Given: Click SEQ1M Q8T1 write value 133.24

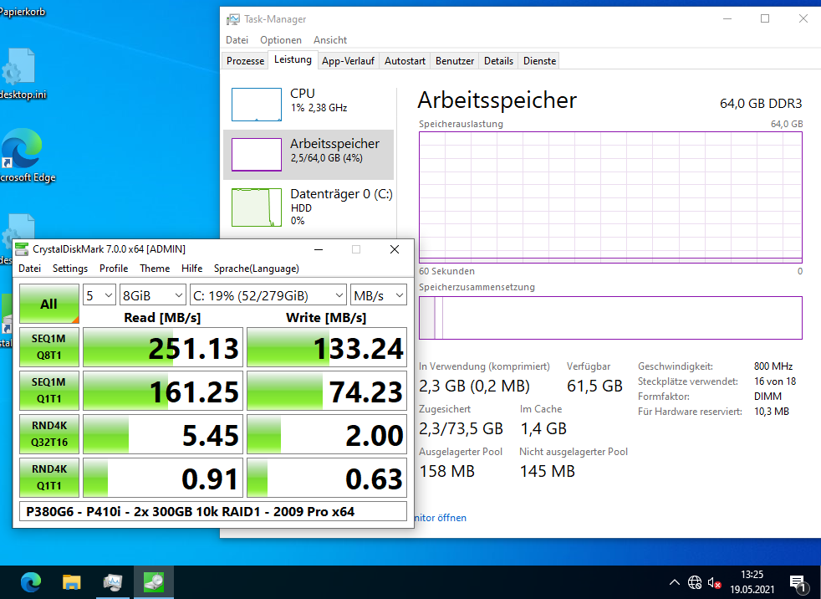Looking at the screenshot, I should [327, 347].
